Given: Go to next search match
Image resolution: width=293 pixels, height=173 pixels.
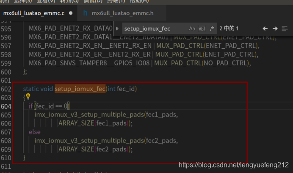Looking at the screenshot, I should point(275,28).
